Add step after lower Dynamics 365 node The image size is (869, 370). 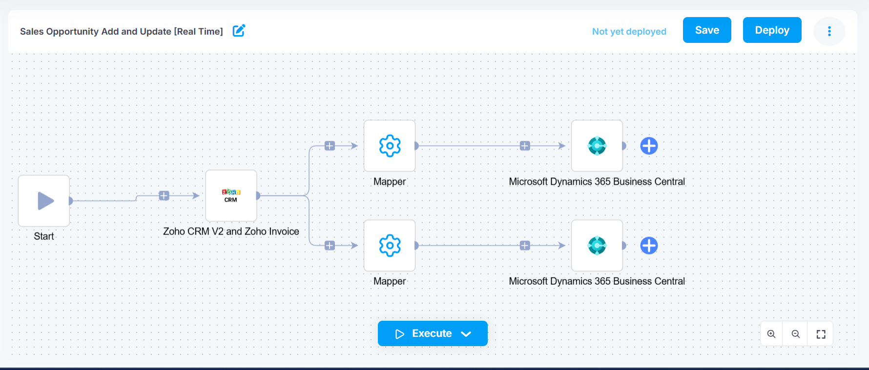click(x=649, y=245)
